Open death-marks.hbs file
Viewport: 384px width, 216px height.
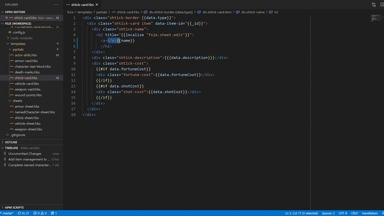tap(27, 72)
